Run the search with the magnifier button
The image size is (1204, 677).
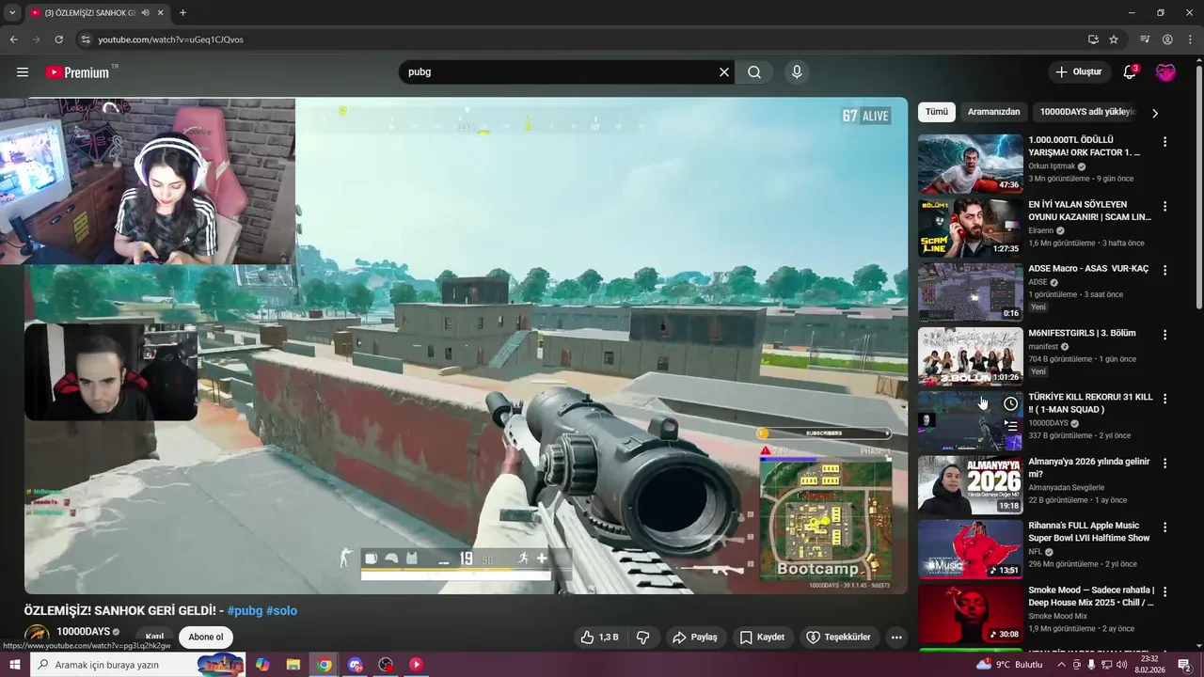(754, 71)
